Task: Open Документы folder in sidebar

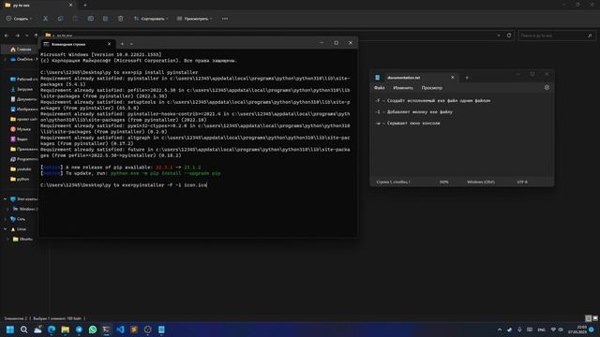Action: (x=23, y=99)
